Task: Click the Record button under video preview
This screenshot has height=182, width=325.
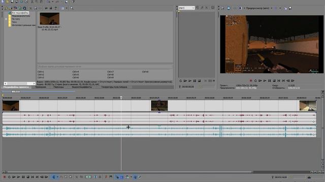Action: [251, 81]
